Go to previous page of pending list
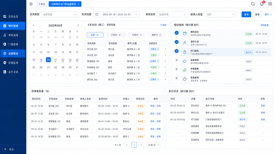 [127, 145]
